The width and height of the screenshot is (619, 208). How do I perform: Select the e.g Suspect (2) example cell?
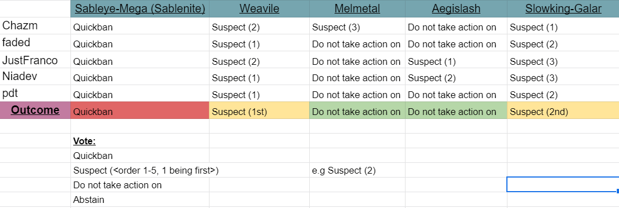click(357, 170)
